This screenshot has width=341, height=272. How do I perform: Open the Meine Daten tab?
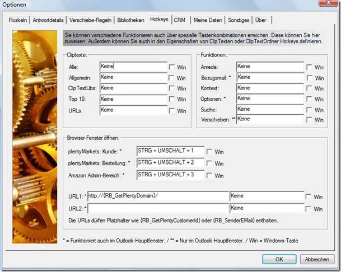click(208, 20)
